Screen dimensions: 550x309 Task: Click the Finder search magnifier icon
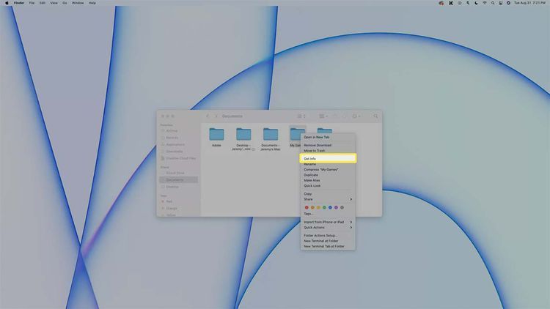pyautogui.click(x=375, y=116)
